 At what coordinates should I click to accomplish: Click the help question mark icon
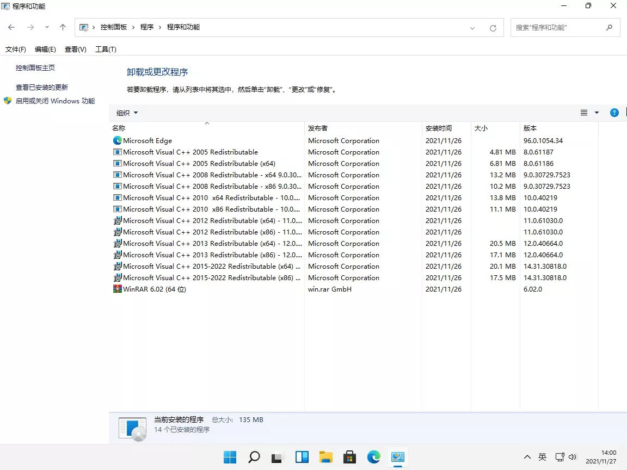click(x=614, y=113)
